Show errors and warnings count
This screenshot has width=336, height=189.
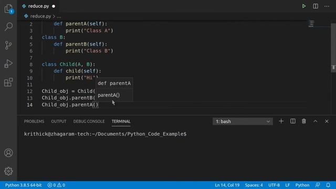point(56,185)
